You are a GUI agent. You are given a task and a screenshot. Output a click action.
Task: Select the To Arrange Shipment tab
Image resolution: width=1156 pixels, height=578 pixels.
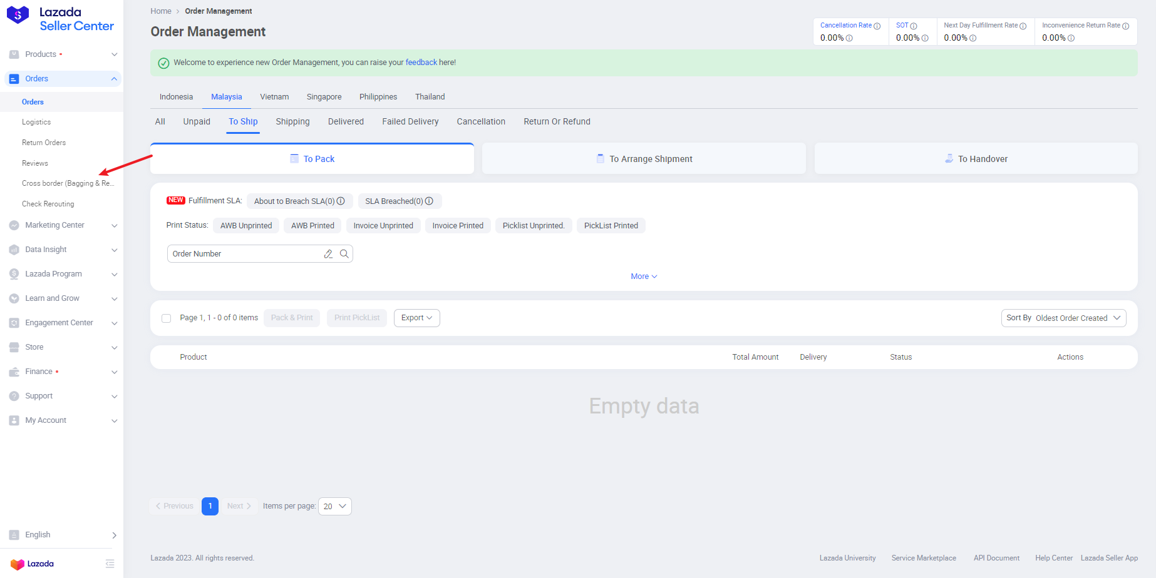(644, 158)
